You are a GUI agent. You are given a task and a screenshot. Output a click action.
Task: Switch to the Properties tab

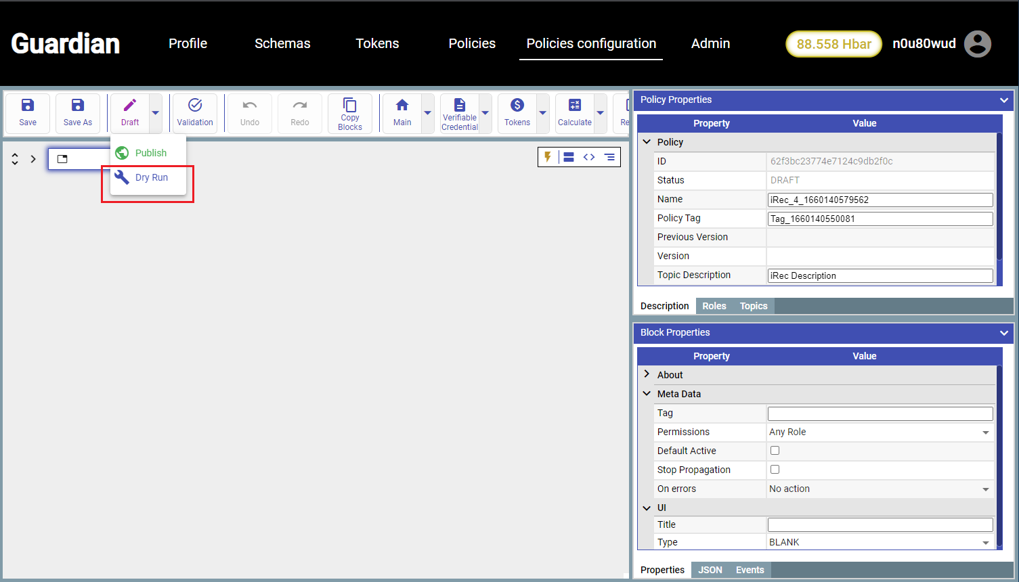663,570
